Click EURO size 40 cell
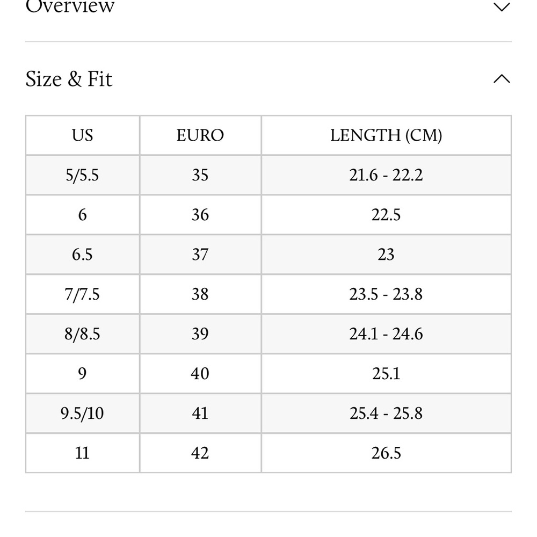537x537 pixels. coord(200,374)
